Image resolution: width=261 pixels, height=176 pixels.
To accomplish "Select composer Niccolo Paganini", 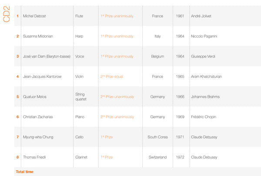I will coord(206,36).
